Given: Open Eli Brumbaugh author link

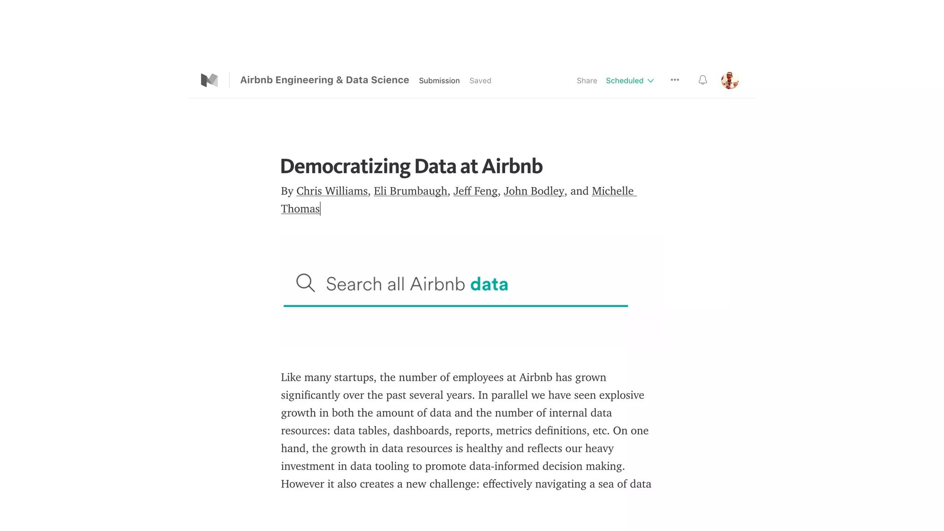Looking at the screenshot, I should coord(410,191).
